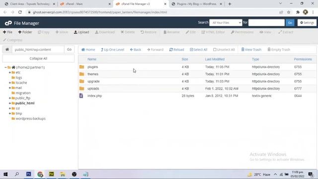This screenshot has height=179, width=318.
Task: Sort by Name column header
Action: [x=92, y=59]
